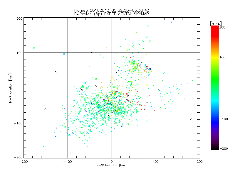Click colorbar tick label '-200'

(x=224, y=148)
